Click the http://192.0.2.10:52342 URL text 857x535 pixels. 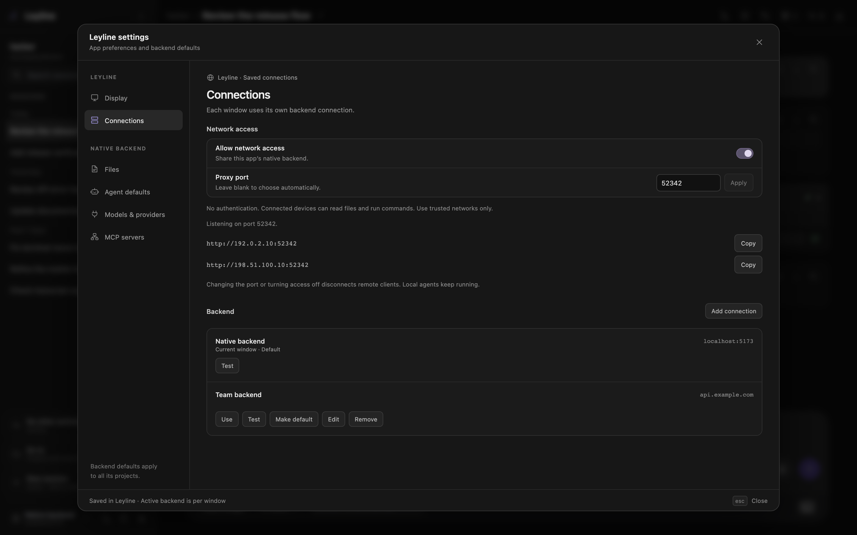(x=251, y=243)
